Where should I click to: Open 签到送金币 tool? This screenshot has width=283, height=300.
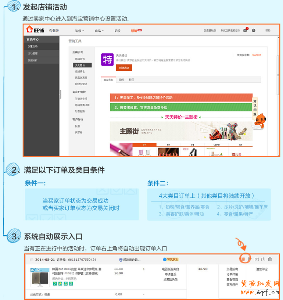tap(81, 99)
